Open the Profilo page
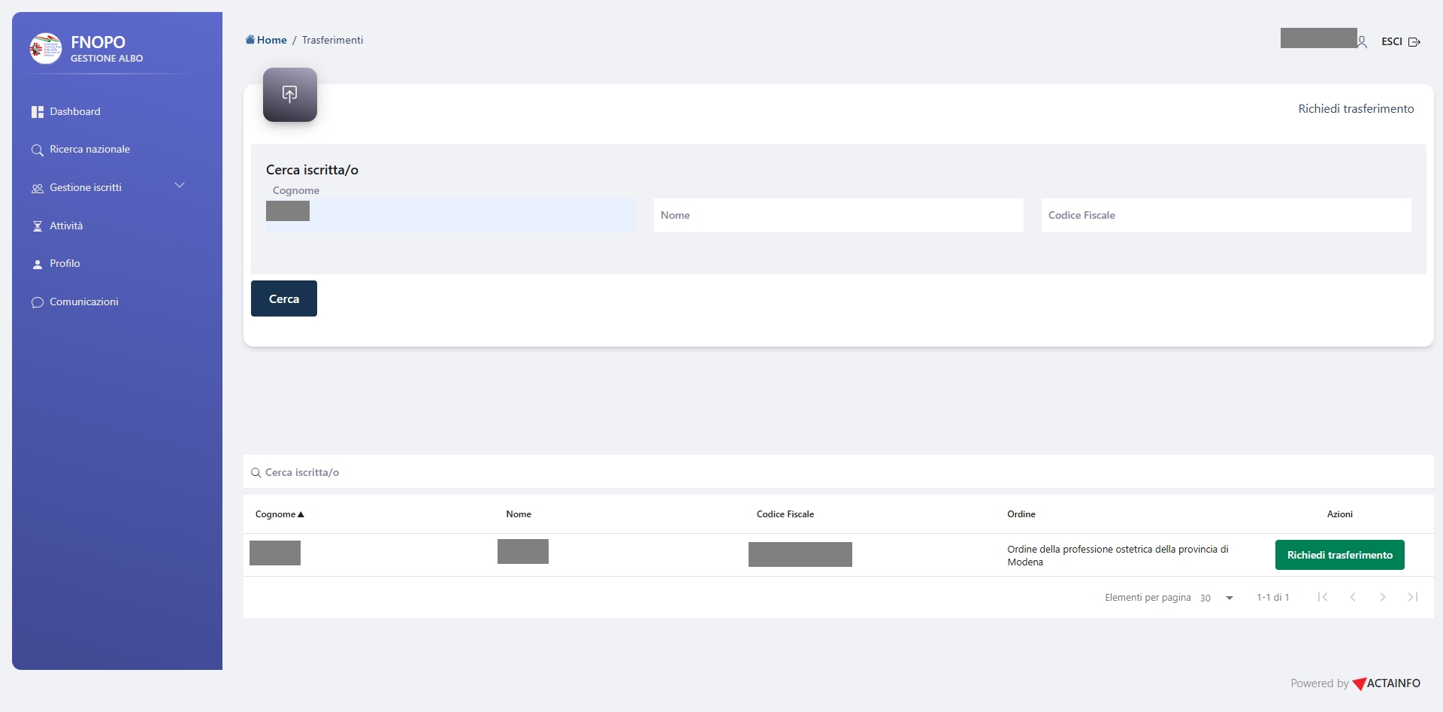1443x712 pixels. pyautogui.click(x=65, y=264)
